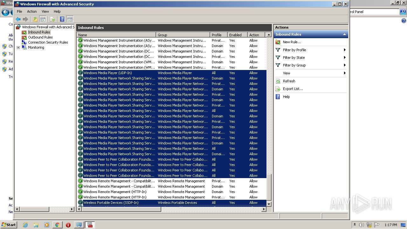This screenshot has height=229, width=407.
Task: Click the Control Panel search box
Action: tap(374, 12)
